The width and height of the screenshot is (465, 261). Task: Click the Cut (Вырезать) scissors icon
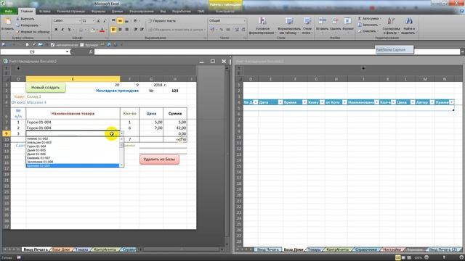(x=17, y=19)
